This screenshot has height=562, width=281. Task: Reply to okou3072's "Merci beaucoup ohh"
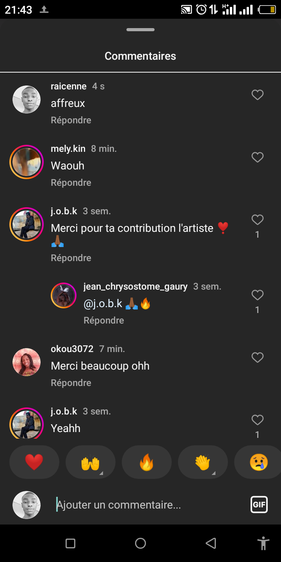tap(71, 383)
